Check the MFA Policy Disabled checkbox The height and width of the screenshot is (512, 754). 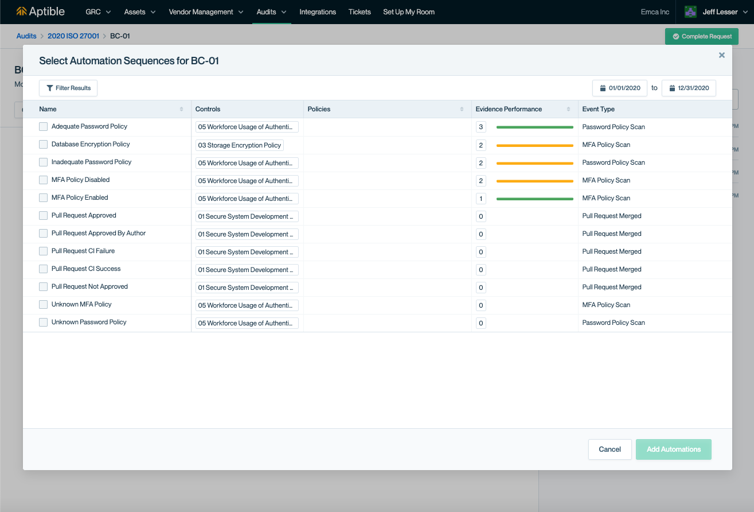43,180
